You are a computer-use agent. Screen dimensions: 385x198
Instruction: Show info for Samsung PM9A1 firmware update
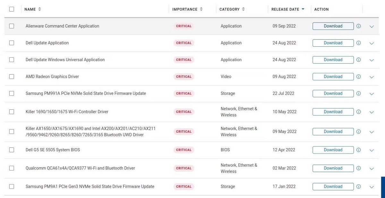[358, 187]
